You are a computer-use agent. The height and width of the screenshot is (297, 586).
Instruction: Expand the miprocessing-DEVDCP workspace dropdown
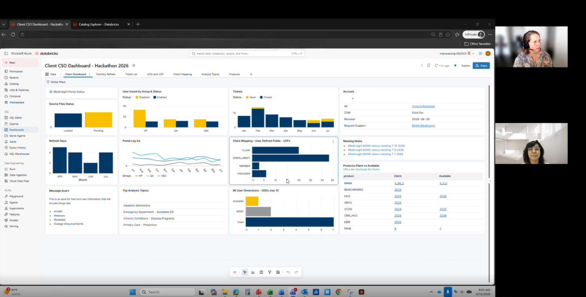(457, 53)
